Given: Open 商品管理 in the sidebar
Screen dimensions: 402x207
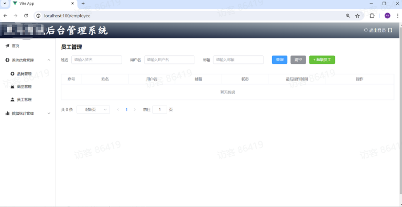Looking at the screenshot, I should point(24,87).
